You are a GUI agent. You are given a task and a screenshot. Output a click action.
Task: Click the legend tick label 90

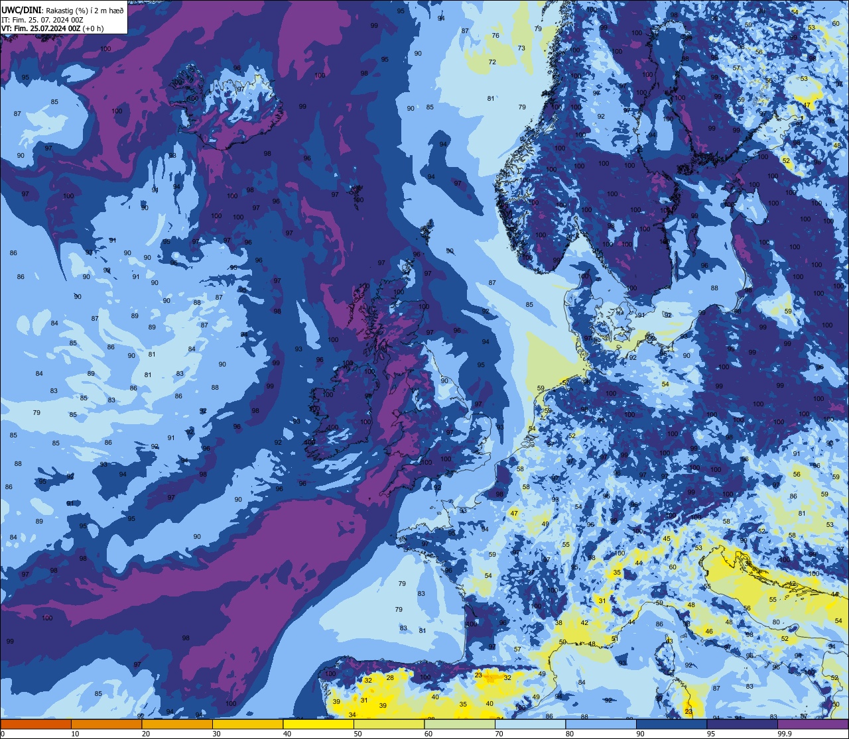click(x=640, y=734)
